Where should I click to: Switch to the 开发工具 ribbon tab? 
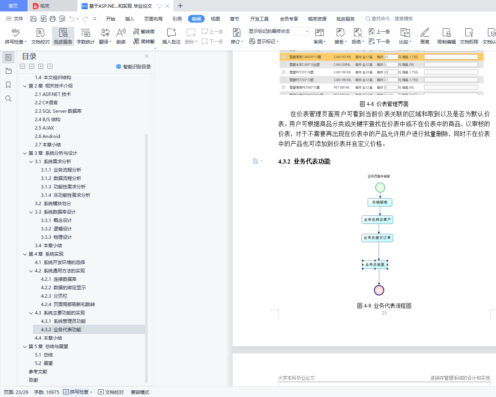point(259,19)
